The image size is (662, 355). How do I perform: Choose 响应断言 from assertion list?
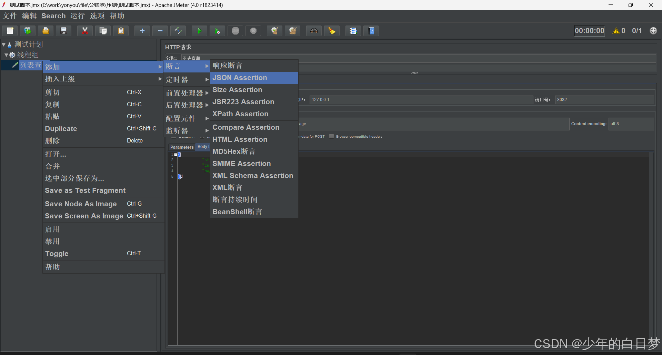point(254,66)
